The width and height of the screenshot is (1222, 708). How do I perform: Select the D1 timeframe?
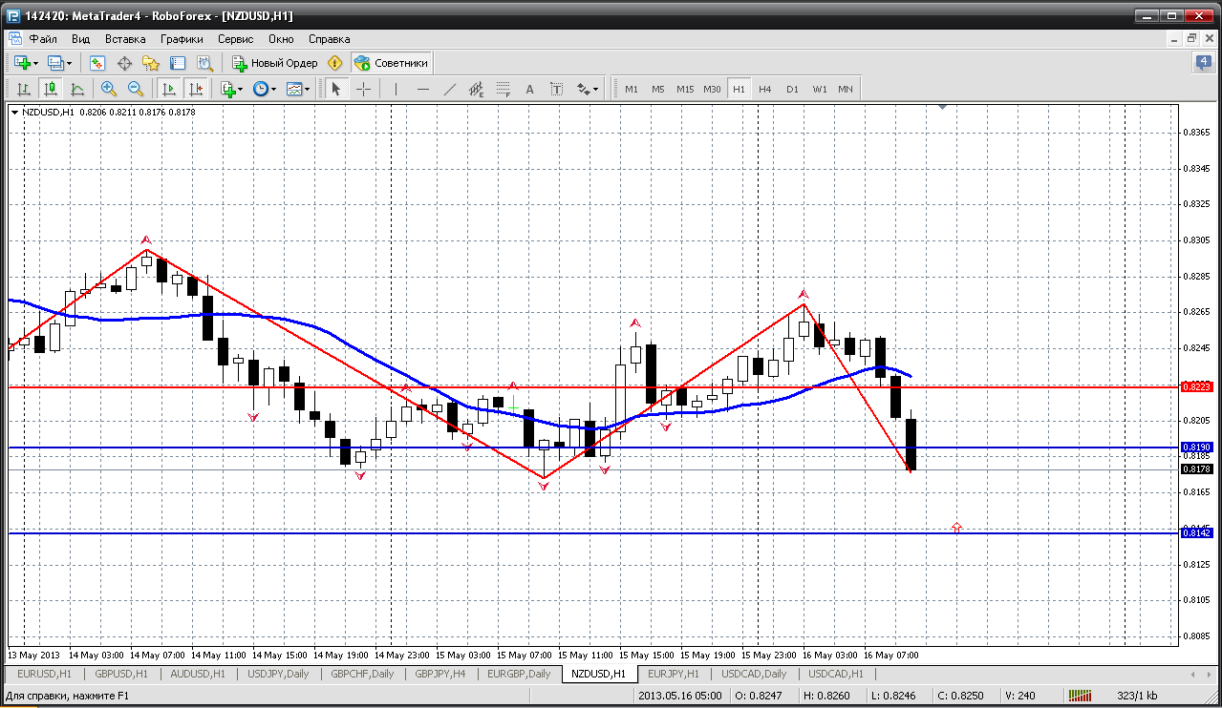tap(792, 89)
